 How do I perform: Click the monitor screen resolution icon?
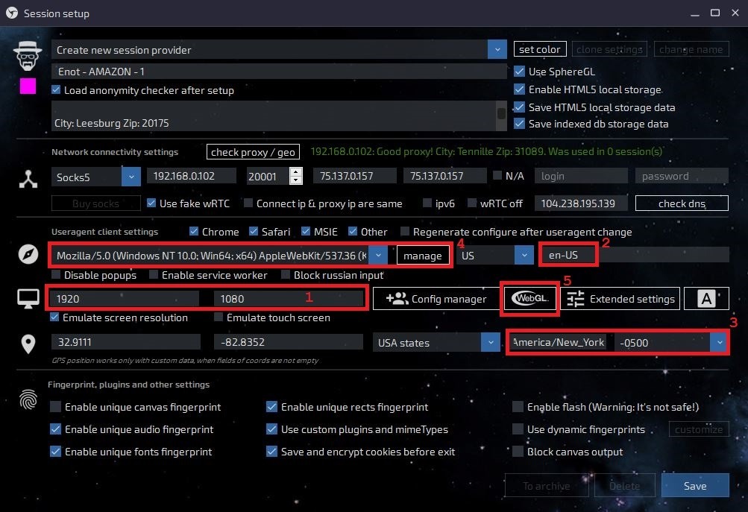[28, 299]
